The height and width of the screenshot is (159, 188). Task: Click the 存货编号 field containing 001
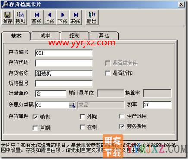click(64, 53)
